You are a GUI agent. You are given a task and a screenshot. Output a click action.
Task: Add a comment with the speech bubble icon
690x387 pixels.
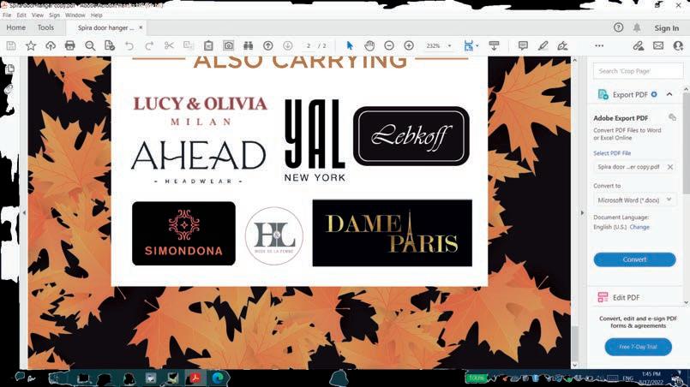pos(523,45)
